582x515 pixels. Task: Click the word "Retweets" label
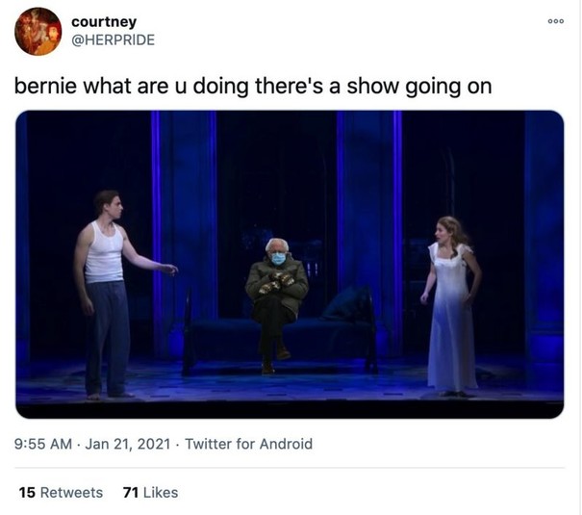click(71, 492)
